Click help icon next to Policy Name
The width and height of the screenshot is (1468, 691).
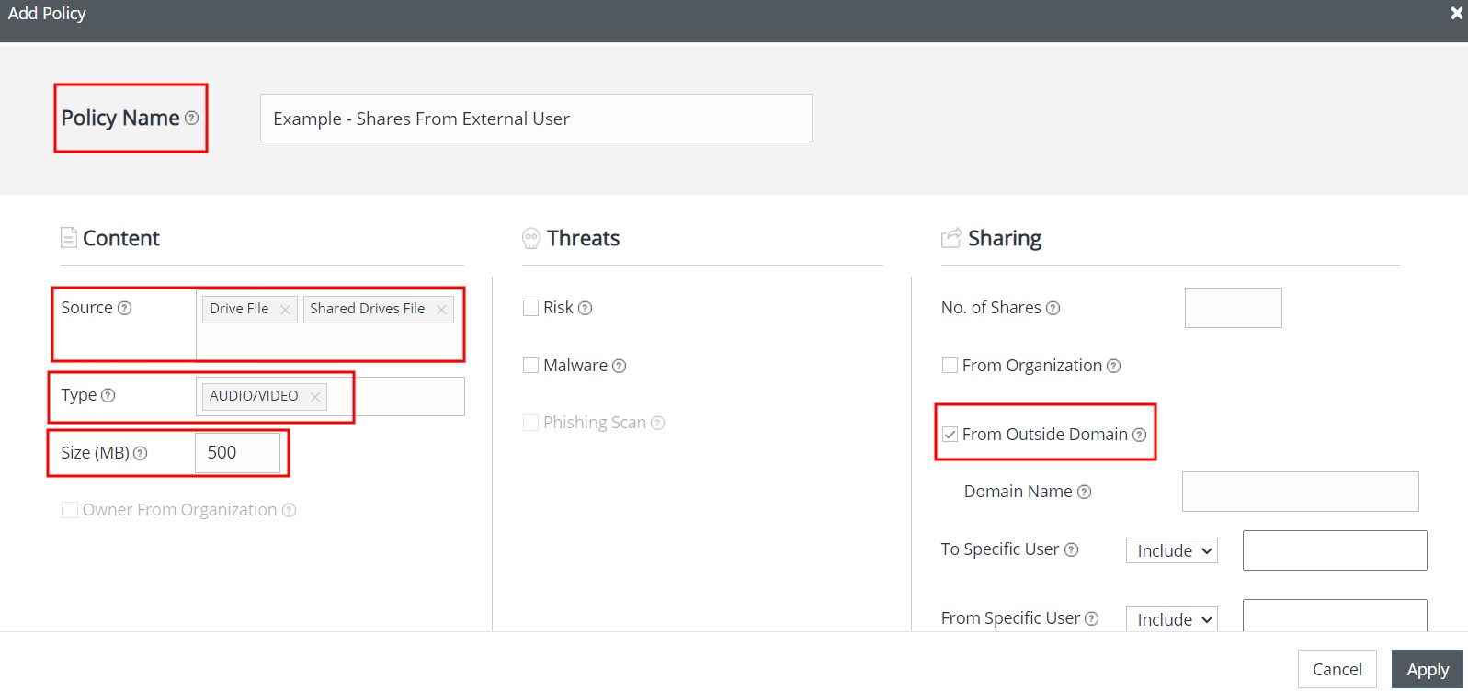(x=191, y=119)
